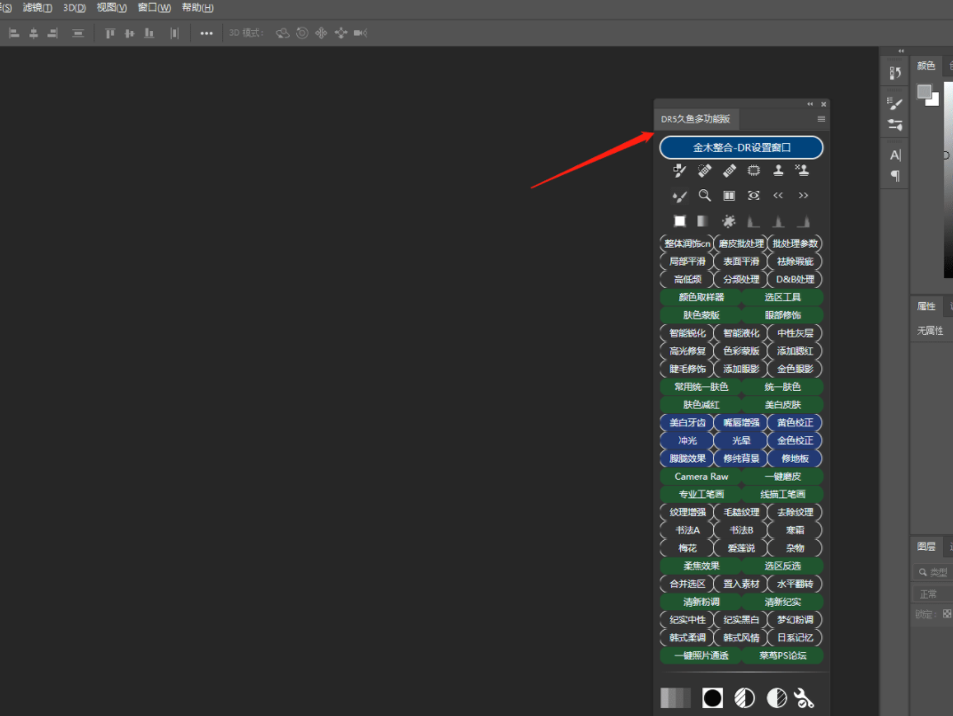Open the 滤镜 (Filter) menu
Image resolution: width=953 pixels, height=716 pixels.
pos(37,7)
